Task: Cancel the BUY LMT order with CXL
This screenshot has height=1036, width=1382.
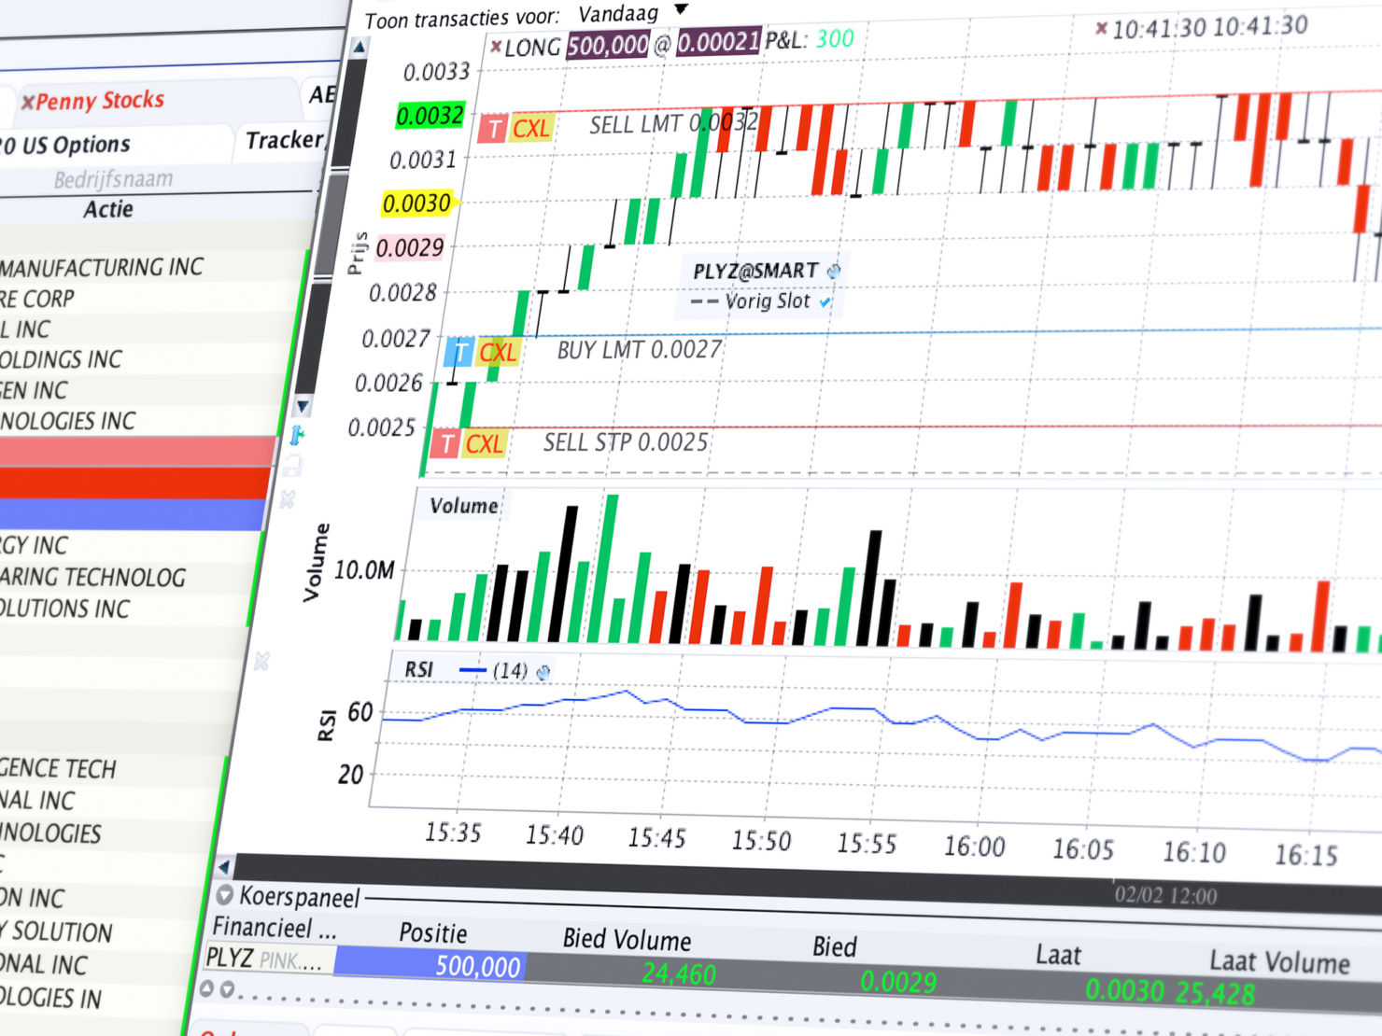Action: [x=500, y=353]
